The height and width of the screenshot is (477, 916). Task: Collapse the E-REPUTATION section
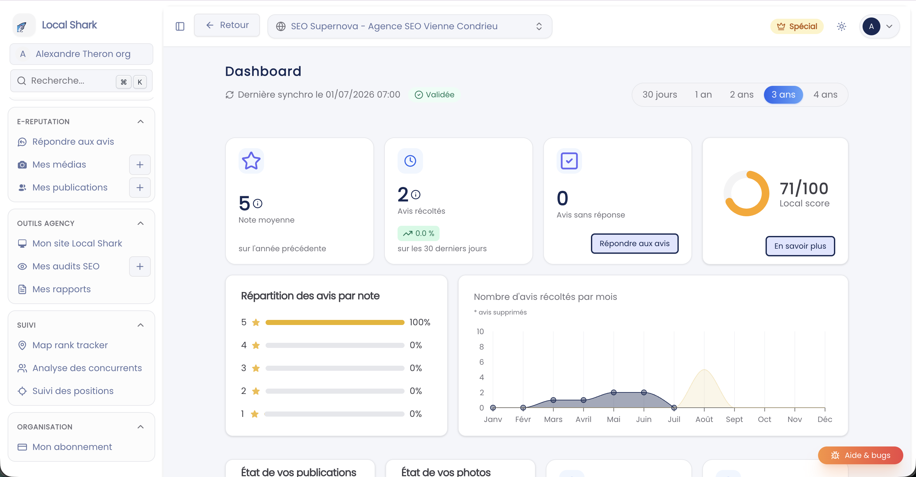coord(141,121)
